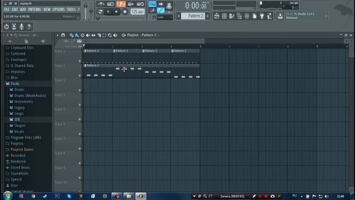Choose the Select marquee tool in Playlist
This screenshot has height=200, width=355.
104,35
